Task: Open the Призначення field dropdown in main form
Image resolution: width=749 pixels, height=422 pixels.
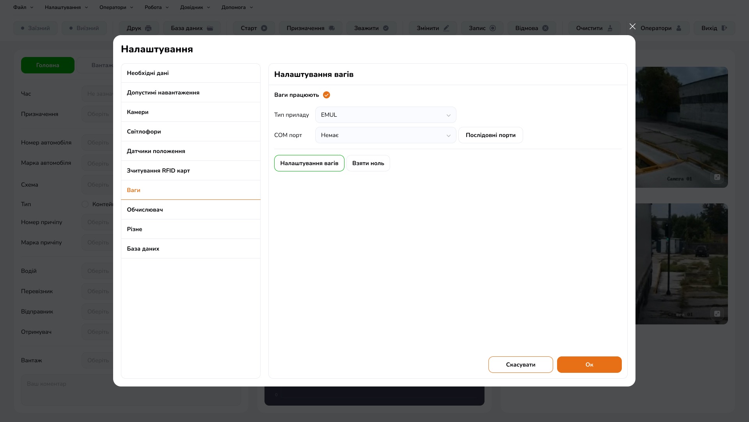Action: [98, 114]
